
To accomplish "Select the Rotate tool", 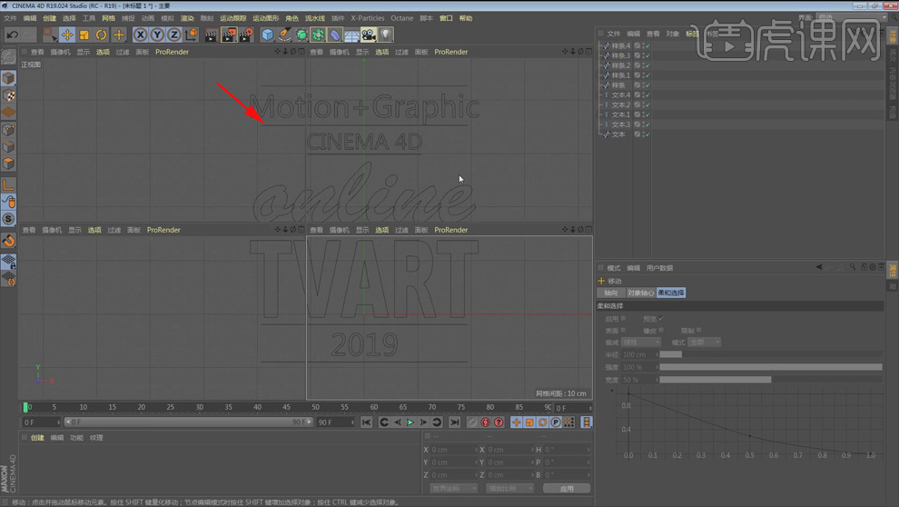I will pyautogui.click(x=102, y=35).
